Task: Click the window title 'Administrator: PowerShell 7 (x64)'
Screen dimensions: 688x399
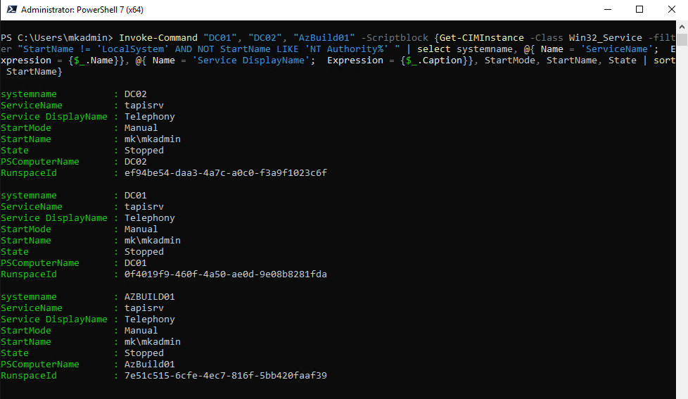Action: pos(88,10)
